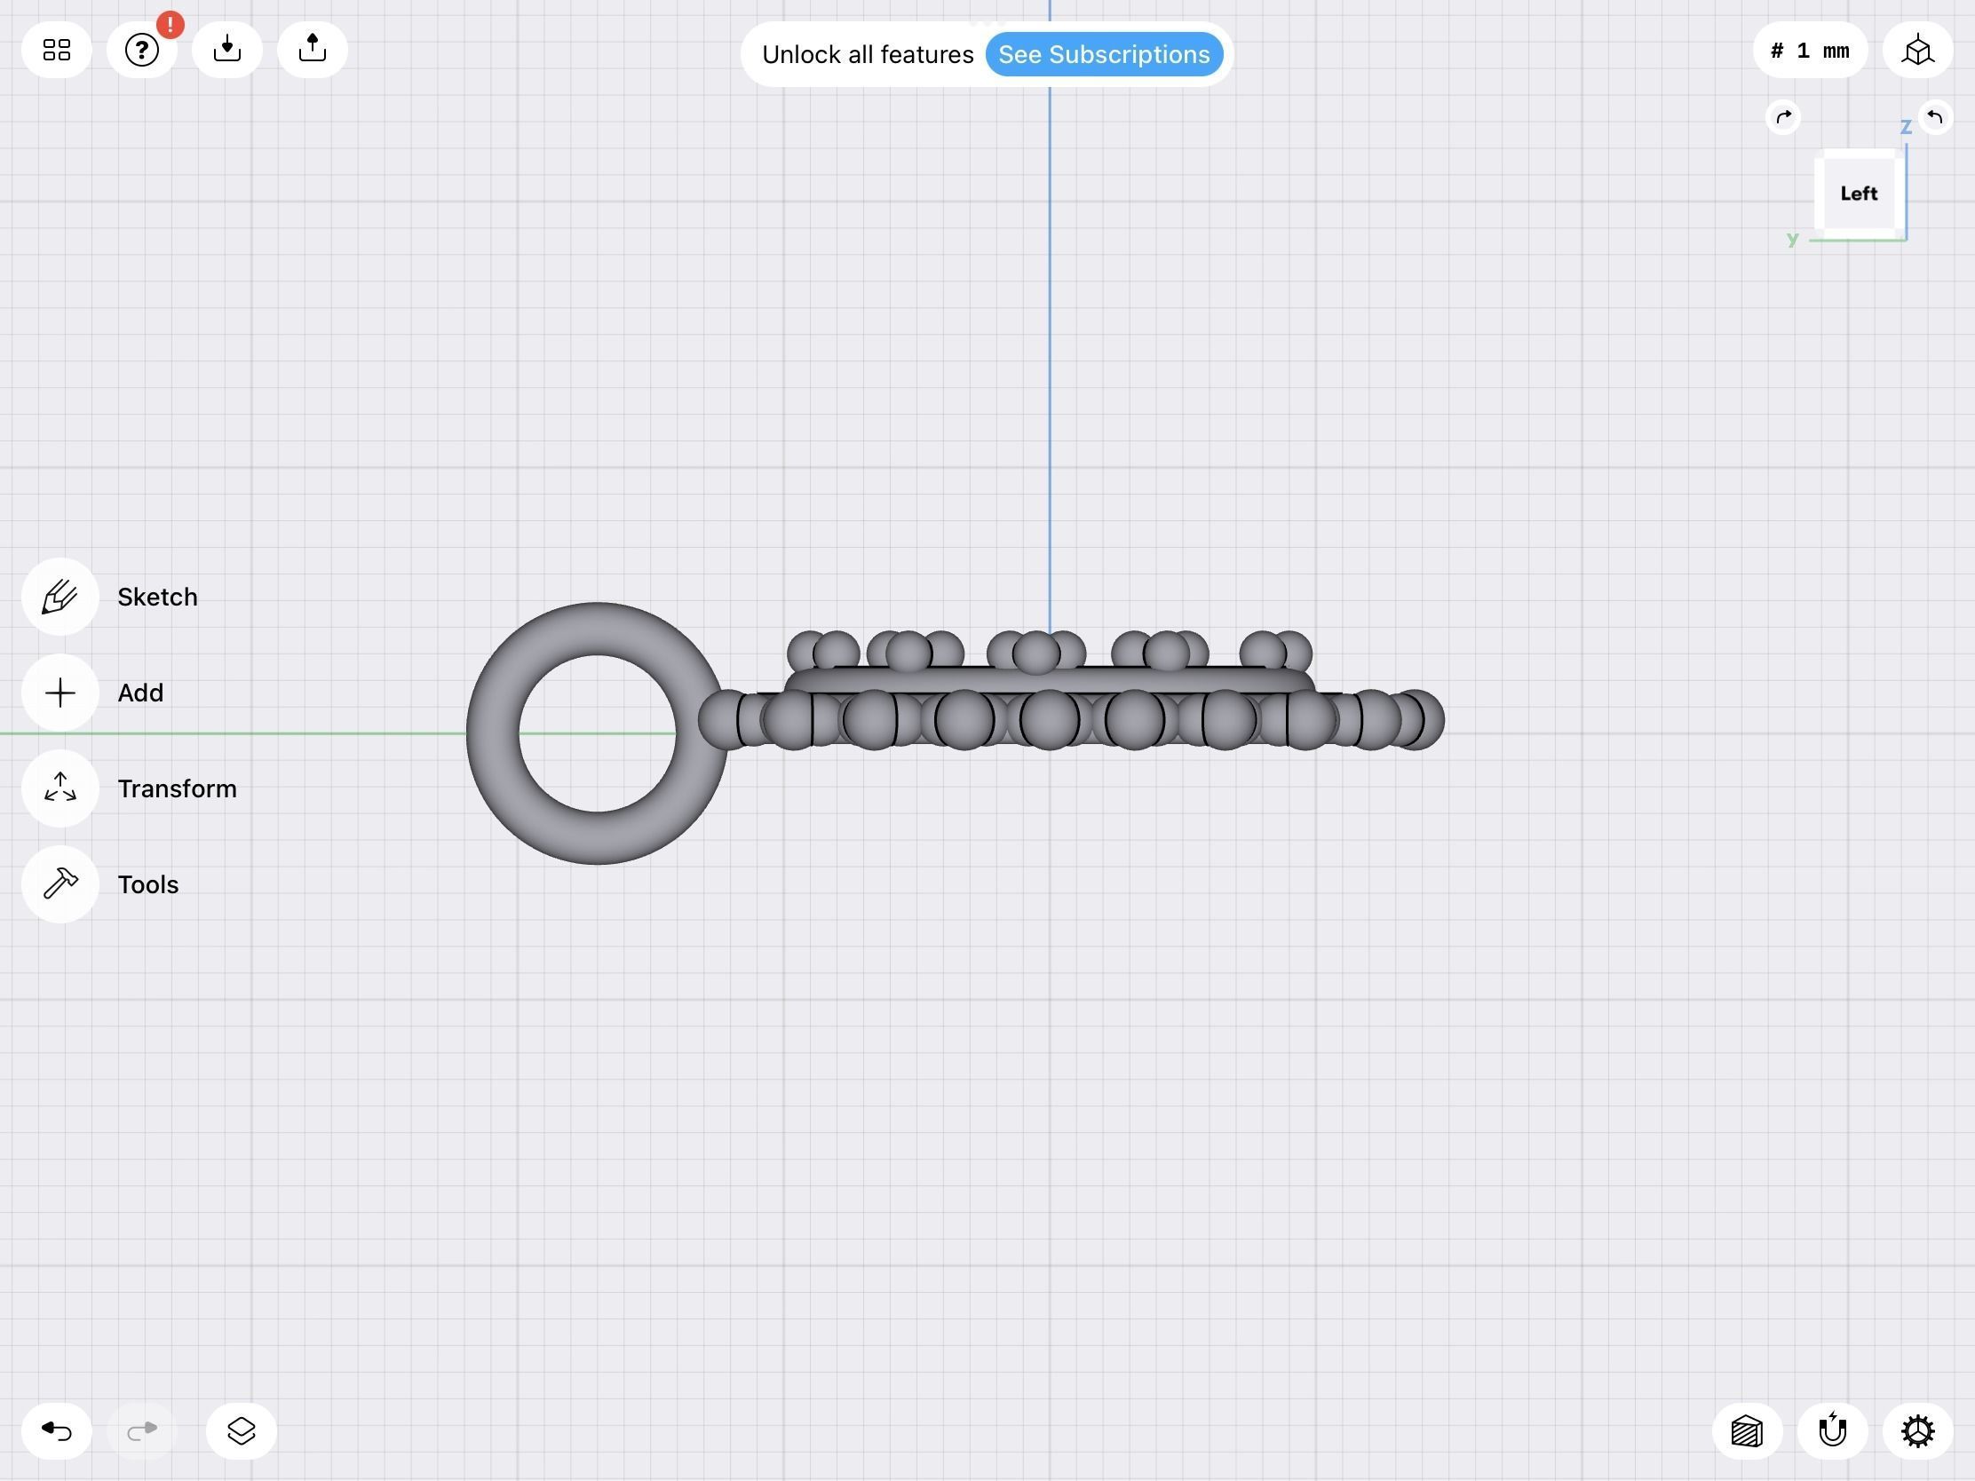Viewport: 1975px width, 1481px height.
Task: Click the Sketch label
Action: coord(157,598)
